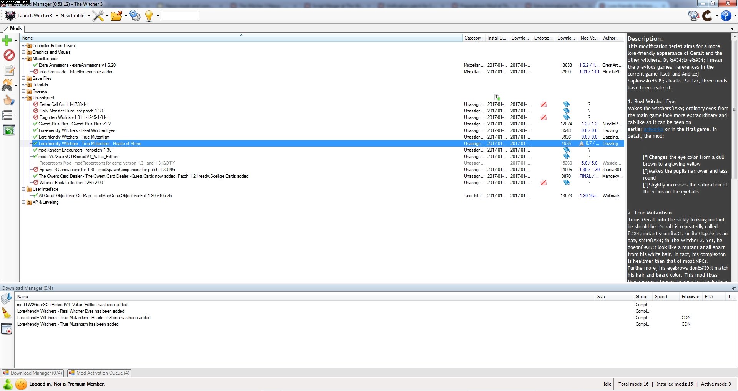Viewport: 738px width, 391px height.
Task: Open the artworks link in the description
Action: point(653,129)
